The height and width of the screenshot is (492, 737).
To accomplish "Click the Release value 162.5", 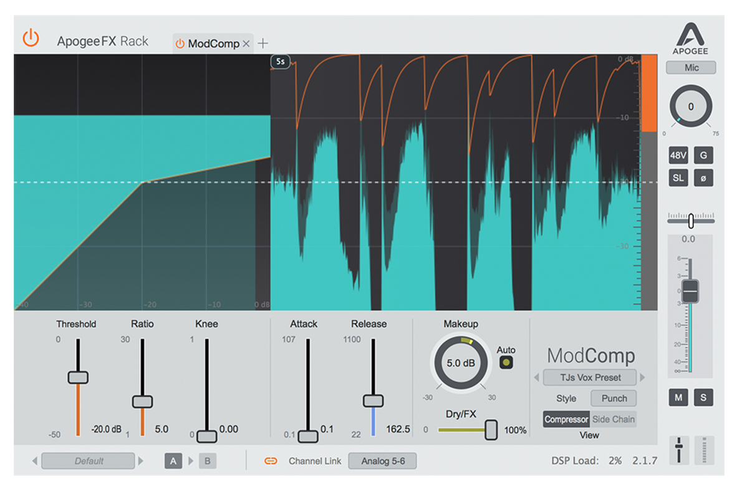I will (x=398, y=429).
